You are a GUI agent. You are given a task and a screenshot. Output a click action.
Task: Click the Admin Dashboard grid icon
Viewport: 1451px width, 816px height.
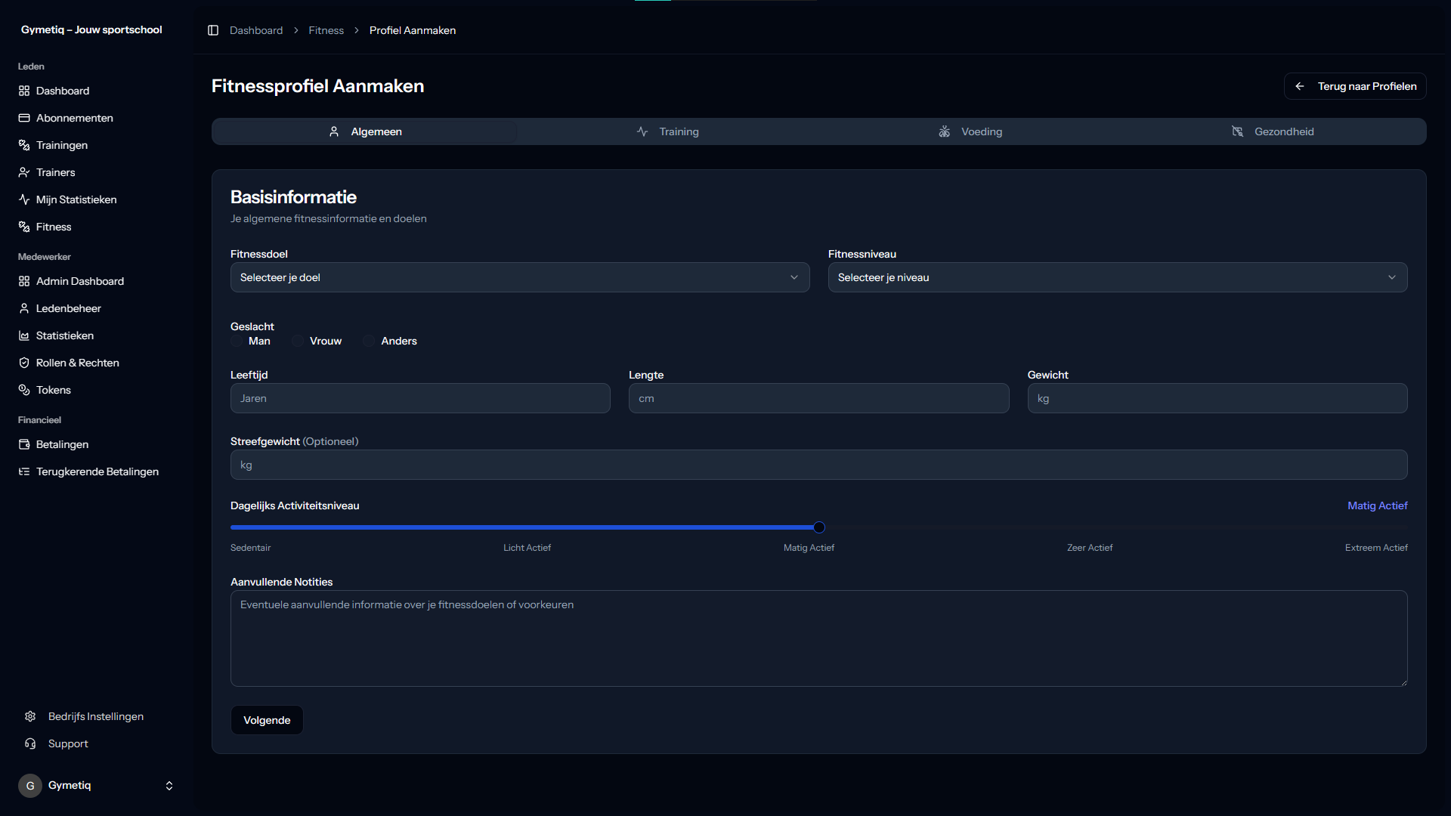coord(24,281)
